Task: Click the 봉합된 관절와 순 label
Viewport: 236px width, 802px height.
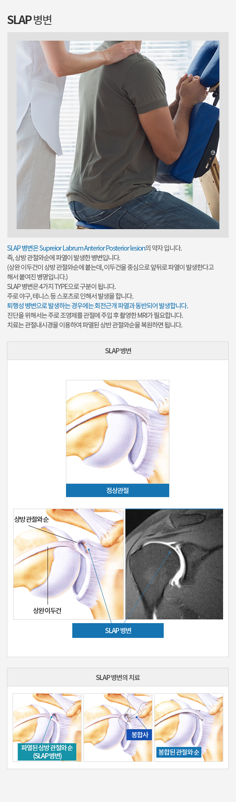Action: pos(179,752)
